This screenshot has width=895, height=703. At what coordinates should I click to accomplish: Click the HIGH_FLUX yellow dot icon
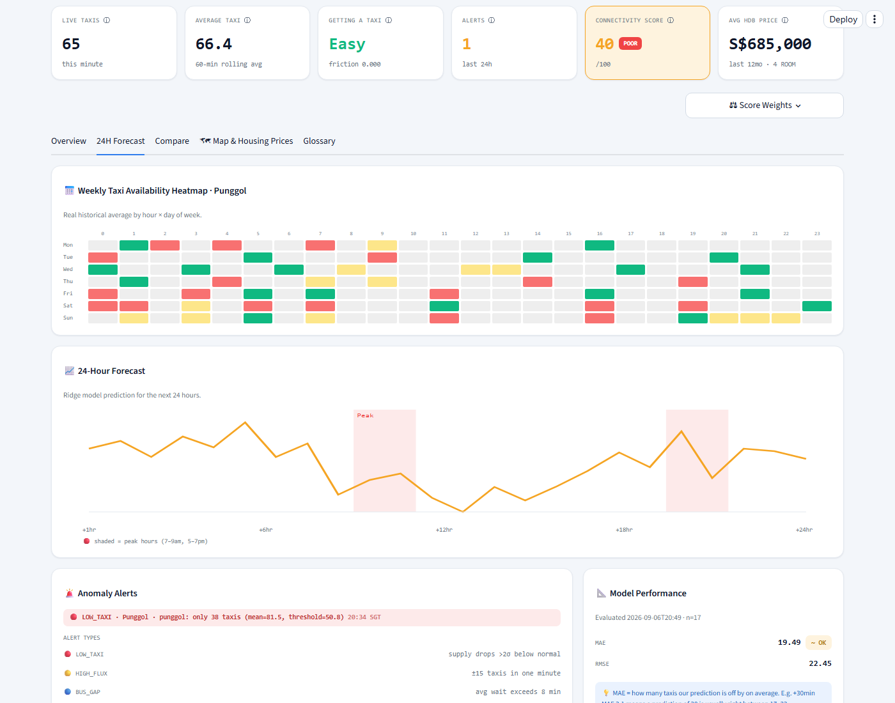[x=68, y=673]
